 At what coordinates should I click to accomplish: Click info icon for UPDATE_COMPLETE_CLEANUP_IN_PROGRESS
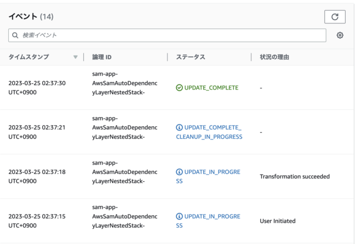tap(179, 128)
